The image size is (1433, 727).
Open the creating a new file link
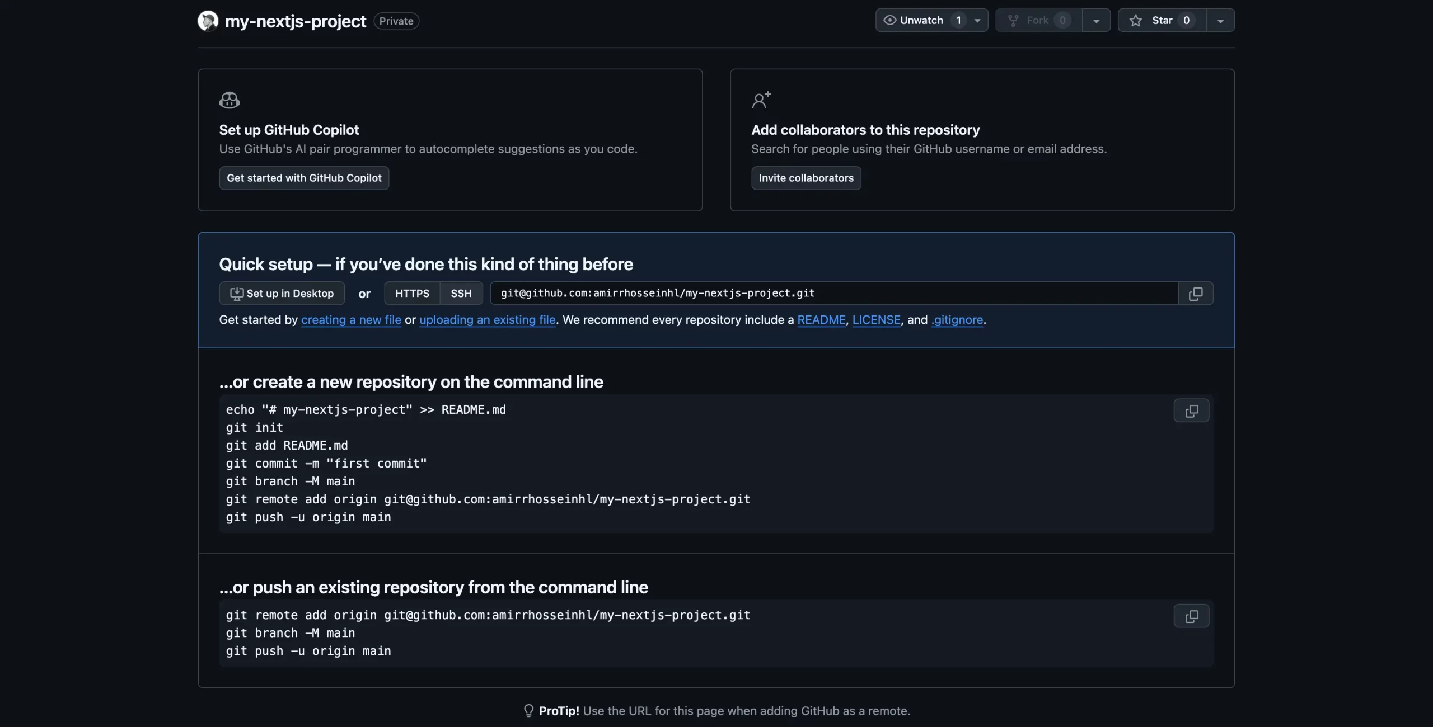[x=351, y=320]
